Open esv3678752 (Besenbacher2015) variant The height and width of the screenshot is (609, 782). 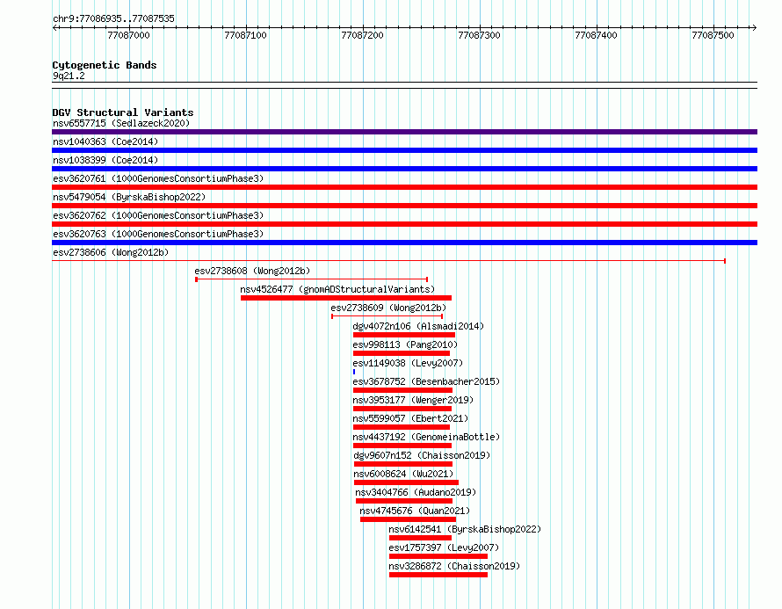click(x=426, y=381)
